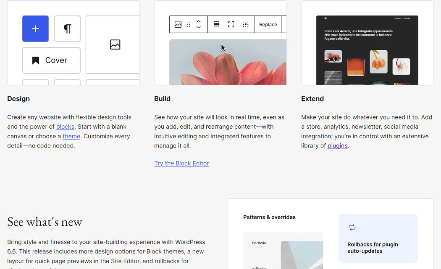Click the full-height brackets icon
The image size is (441, 269).
(x=231, y=24)
